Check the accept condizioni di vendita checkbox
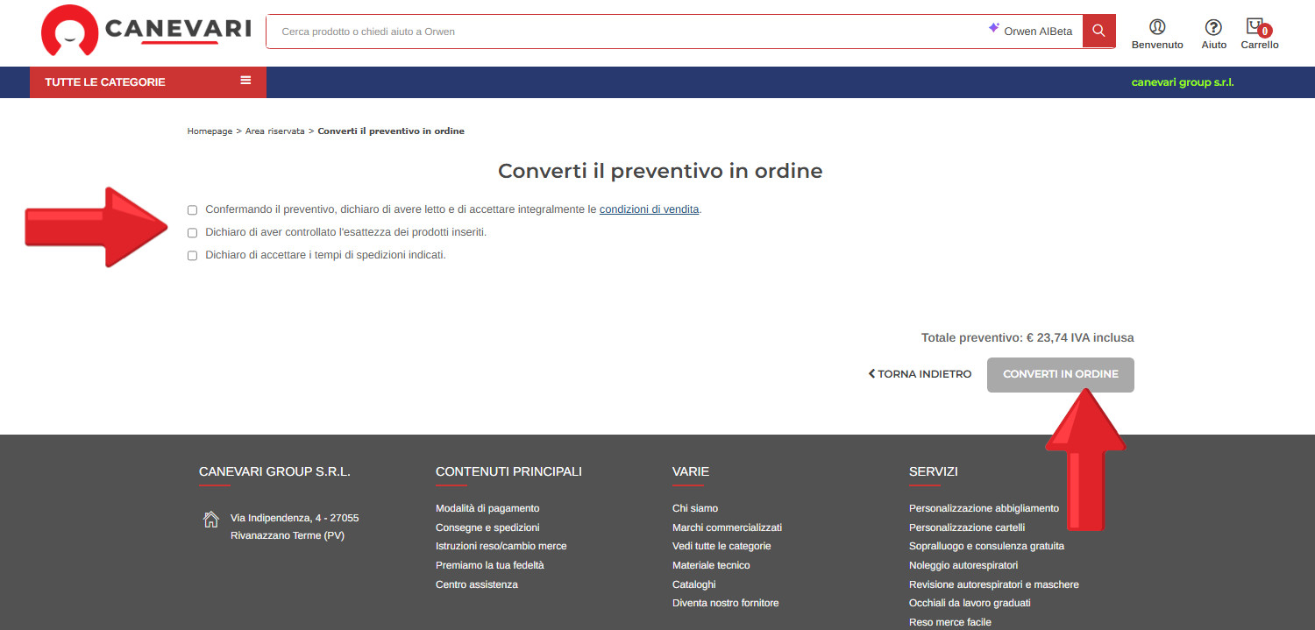 tap(192, 210)
